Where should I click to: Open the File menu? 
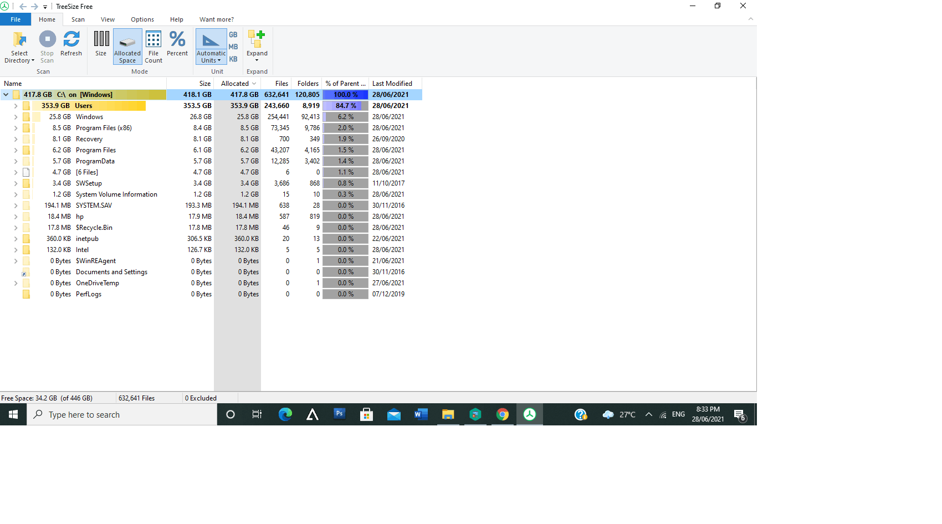click(16, 19)
